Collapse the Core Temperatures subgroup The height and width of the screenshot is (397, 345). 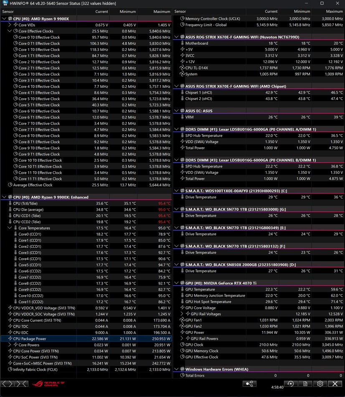10,228
